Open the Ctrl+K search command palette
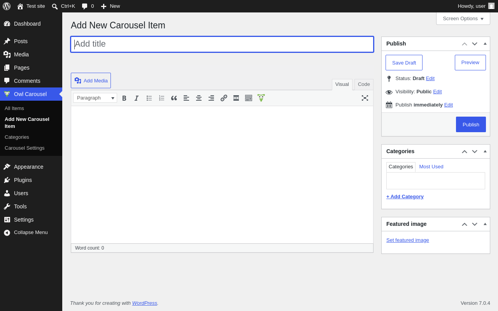The height and width of the screenshot is (311, 498). pyautogui.click(x=63, y=6)
